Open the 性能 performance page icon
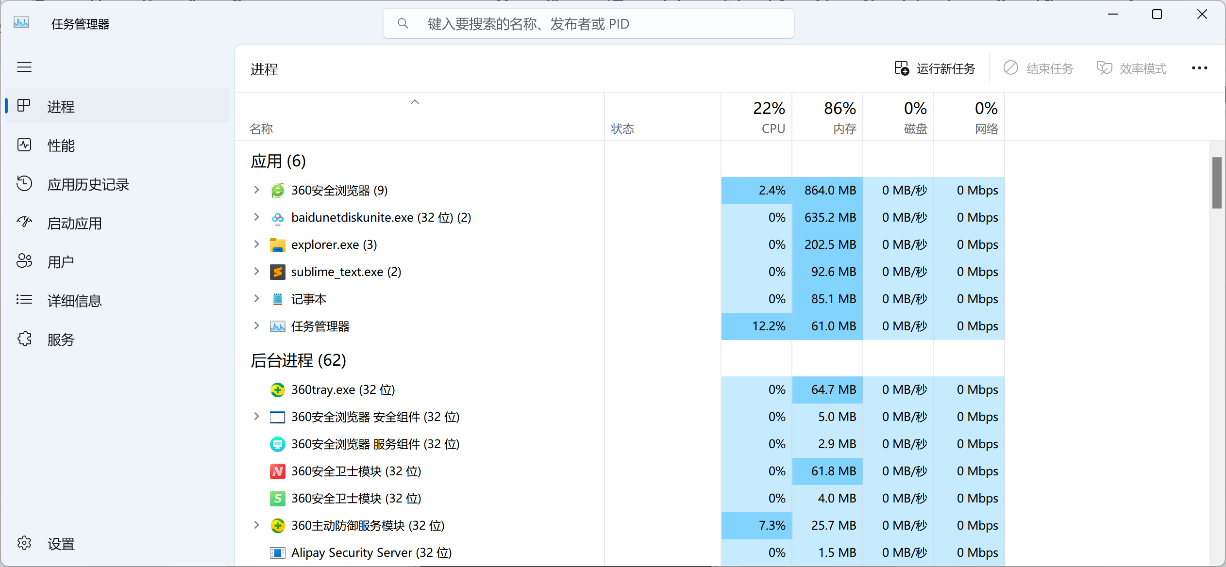This screenshot has height=567, width=1226. pos(24,145)
